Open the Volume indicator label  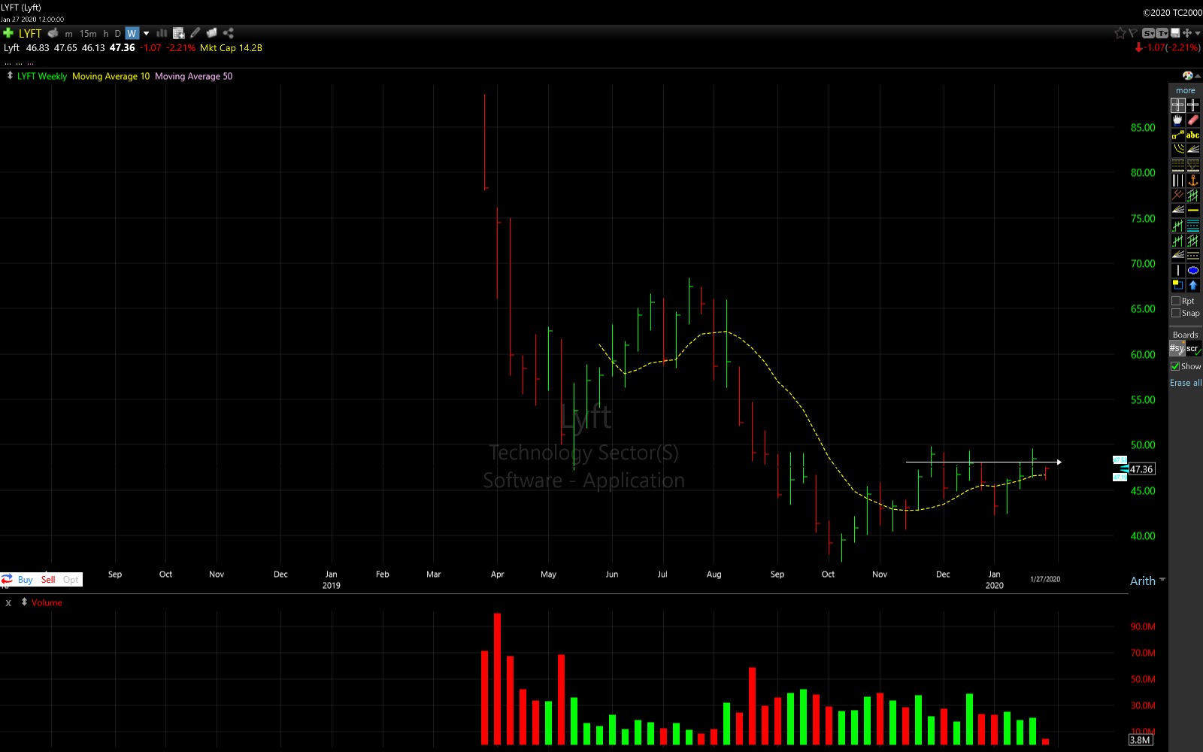click(x=47, y=602)
